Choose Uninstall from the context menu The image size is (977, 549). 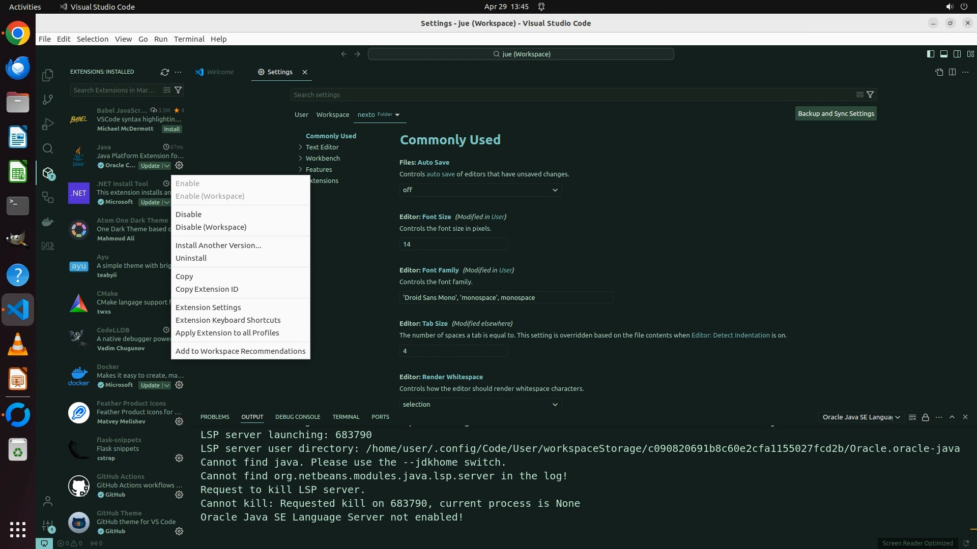[x=191, y=258]
